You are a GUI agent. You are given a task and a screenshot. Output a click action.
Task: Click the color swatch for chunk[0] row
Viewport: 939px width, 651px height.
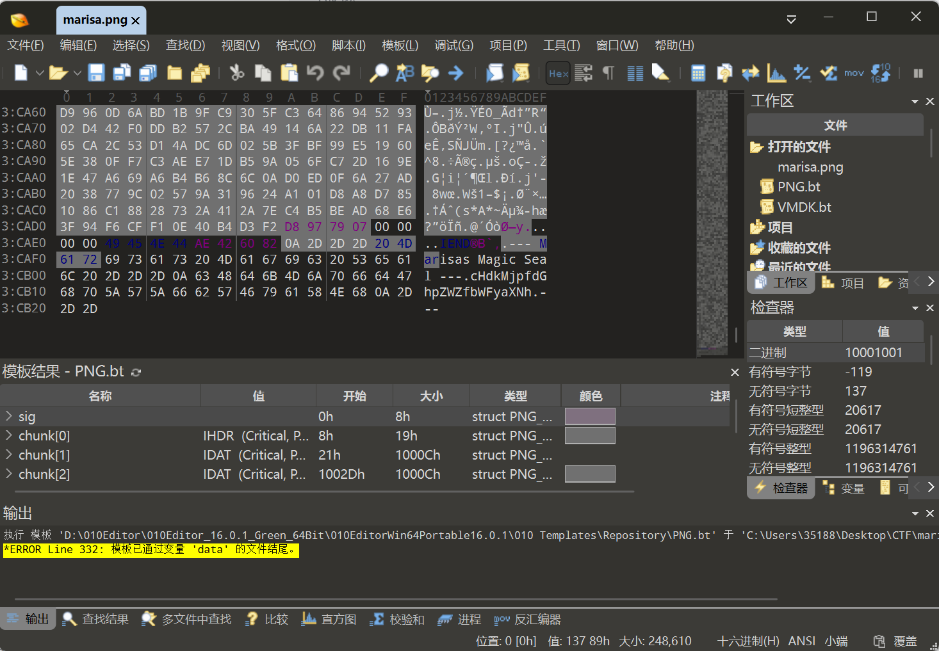pos(590,435)
